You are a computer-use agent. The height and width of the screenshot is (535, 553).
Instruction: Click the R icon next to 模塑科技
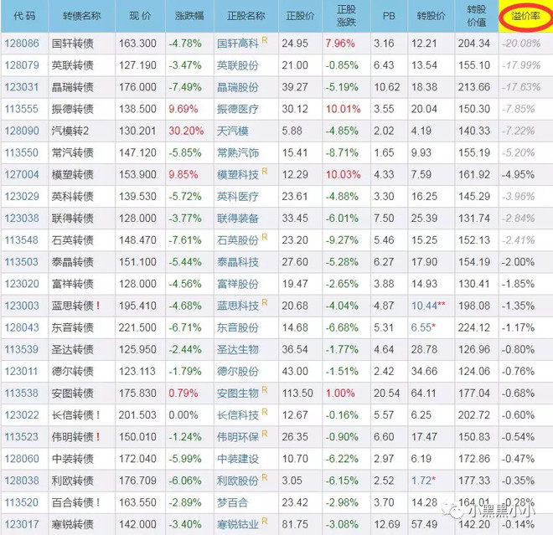265,172
